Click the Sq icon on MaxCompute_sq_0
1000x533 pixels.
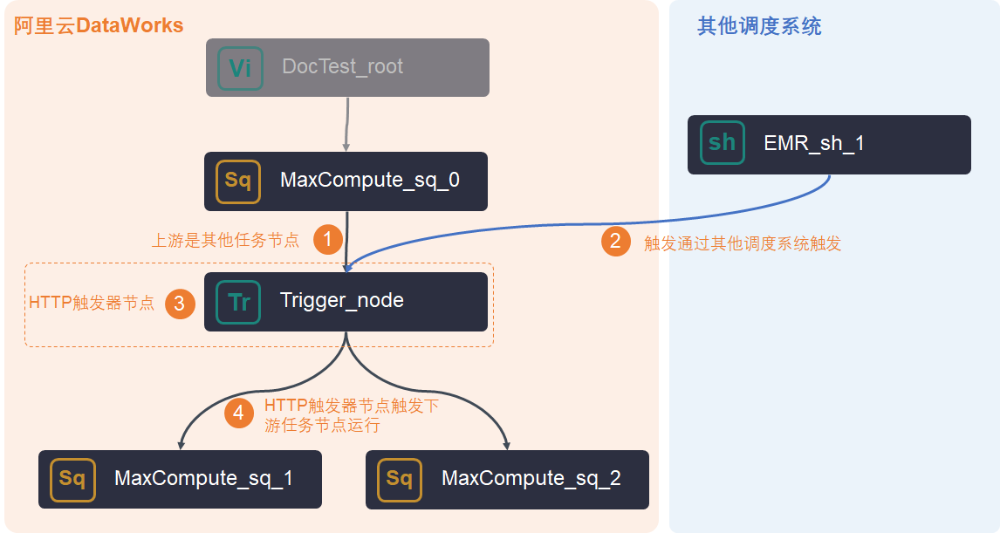tap(238, 181)
